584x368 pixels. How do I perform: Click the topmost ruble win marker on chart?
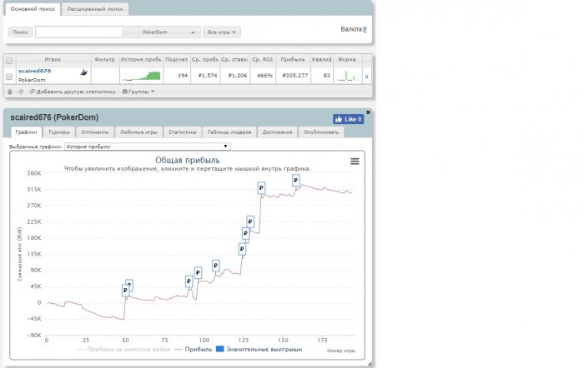284,179
